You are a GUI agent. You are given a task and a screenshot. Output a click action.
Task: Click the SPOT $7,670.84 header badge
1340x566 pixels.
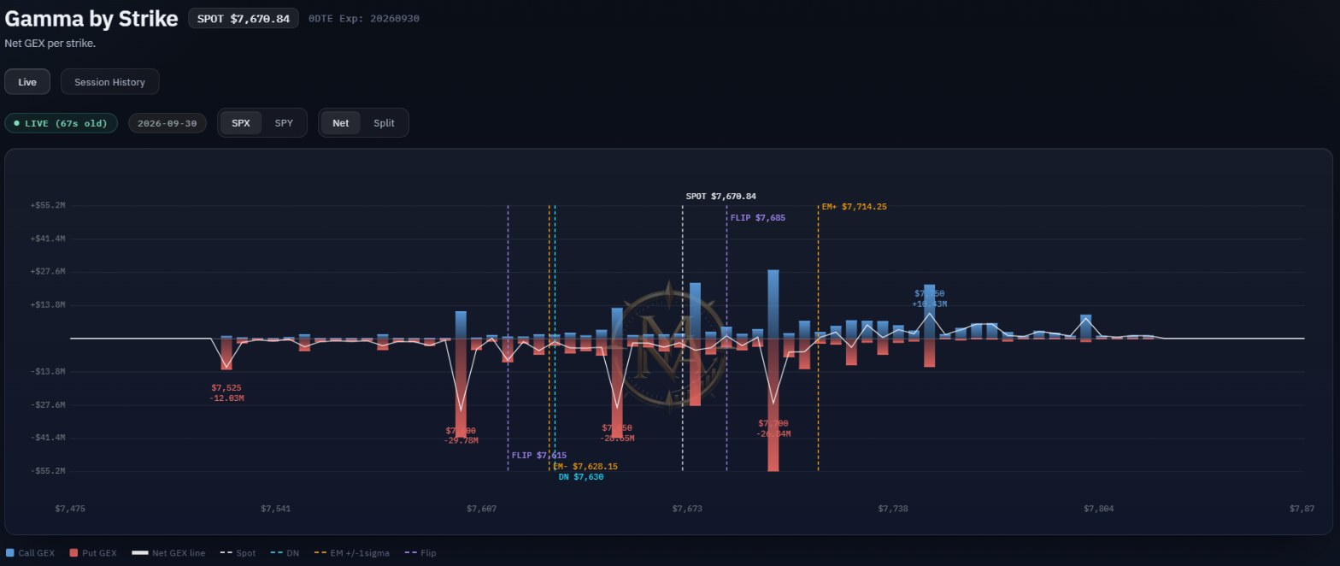244,18
